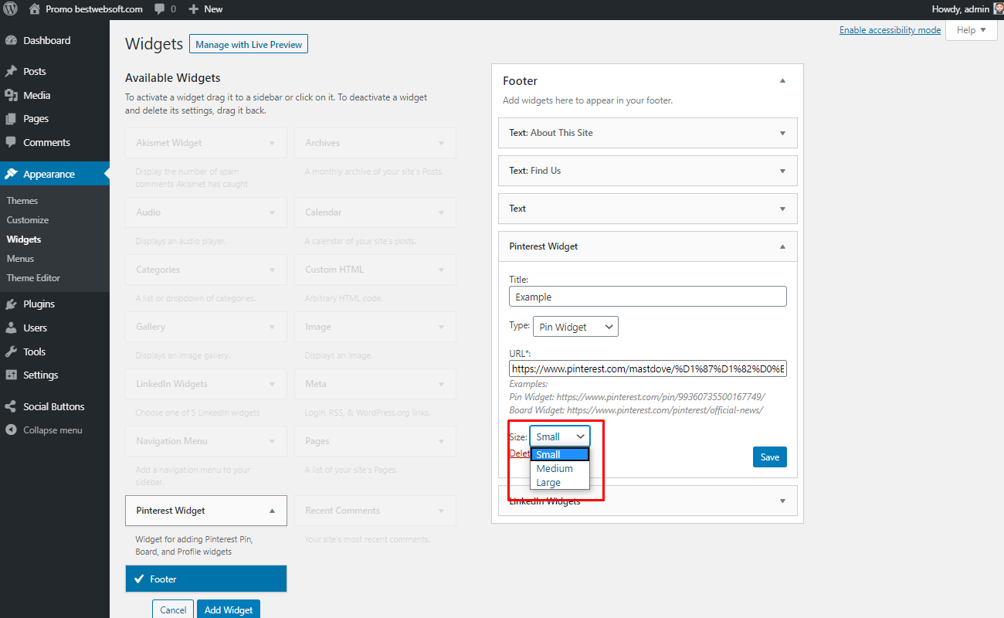Expand the Meta available widget

coord(441,384)
